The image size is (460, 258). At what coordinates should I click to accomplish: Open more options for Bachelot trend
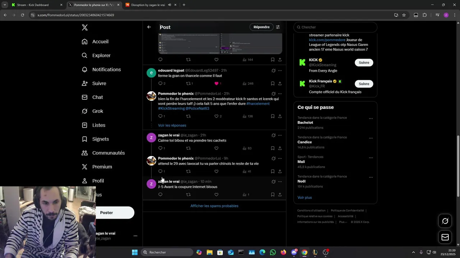coord(371,119)
